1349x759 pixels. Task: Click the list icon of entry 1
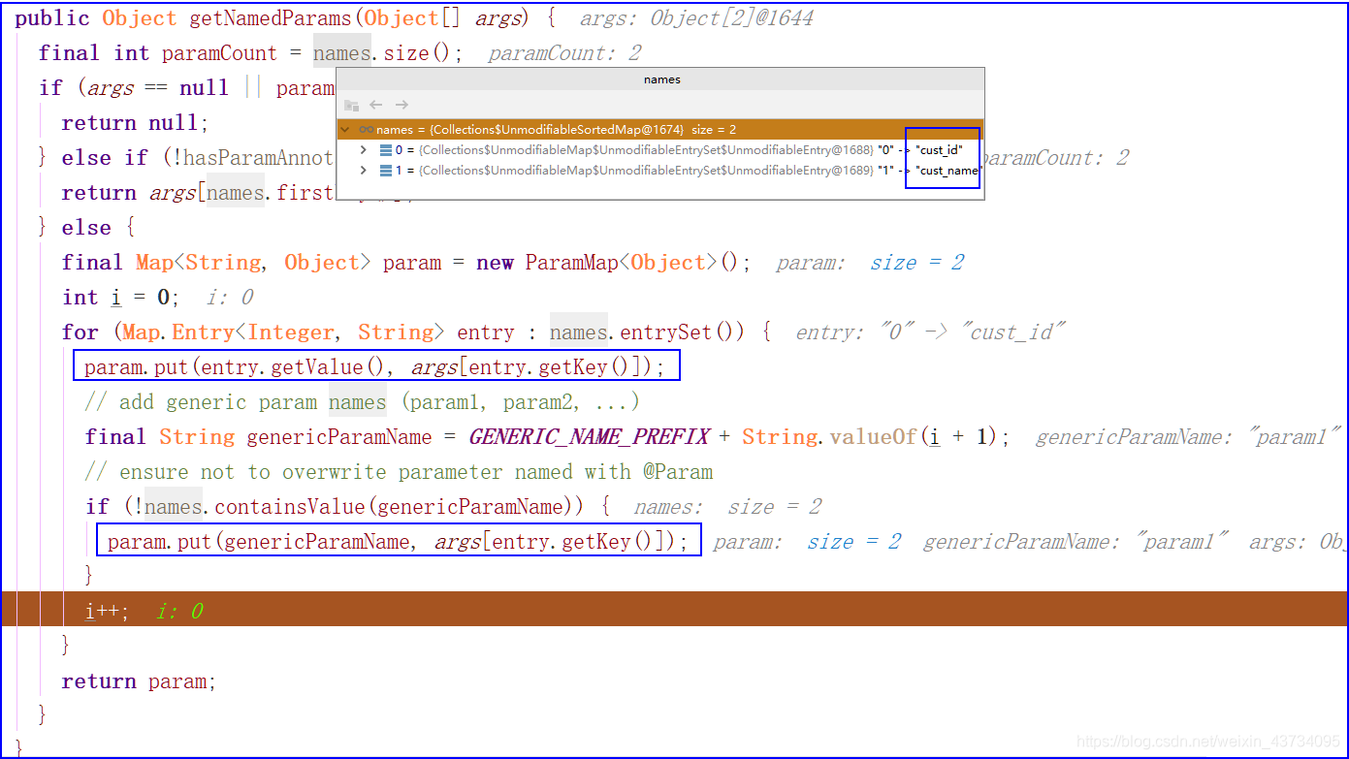tap(386, 171)
